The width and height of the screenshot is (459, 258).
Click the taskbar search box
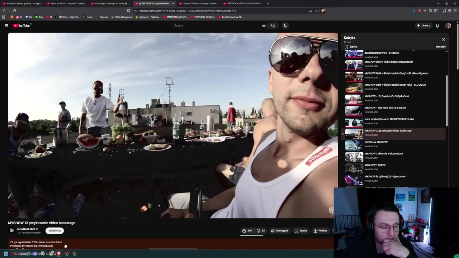[x=21, y=254]
